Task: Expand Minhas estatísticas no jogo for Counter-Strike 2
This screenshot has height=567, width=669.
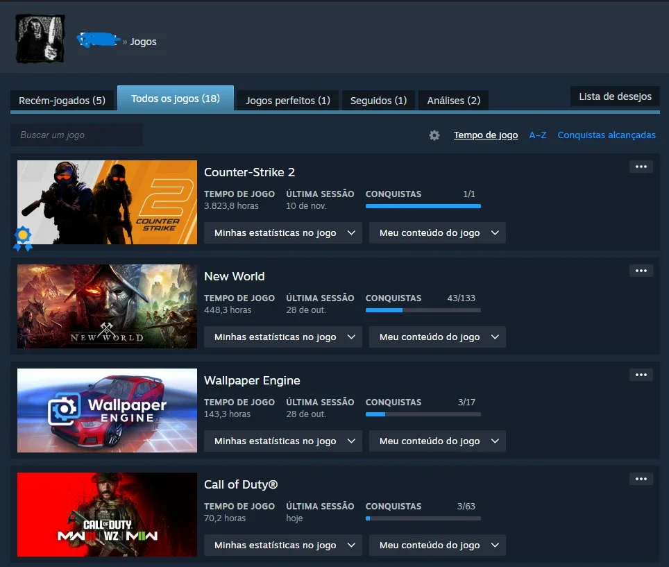Action: point(283,233)
